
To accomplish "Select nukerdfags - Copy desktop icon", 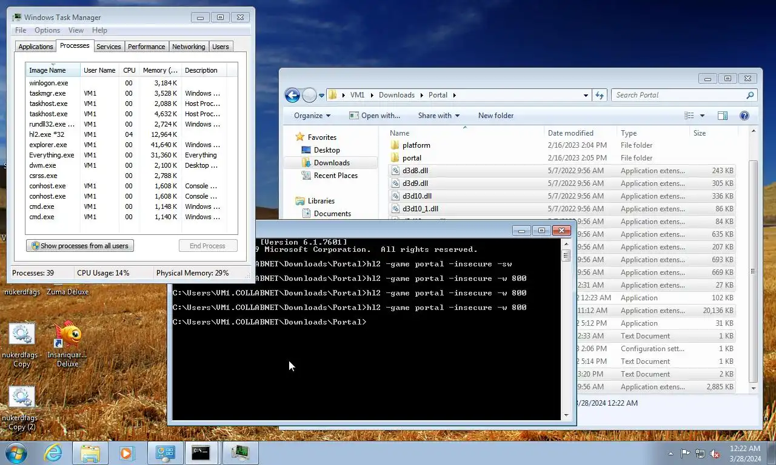I will 22,346.
